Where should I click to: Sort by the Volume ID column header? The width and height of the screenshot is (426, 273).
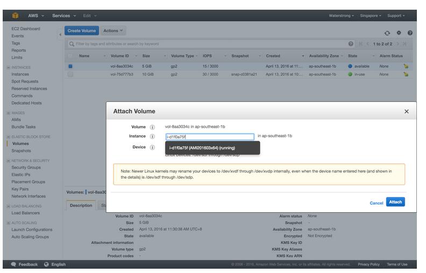point(119,56)
